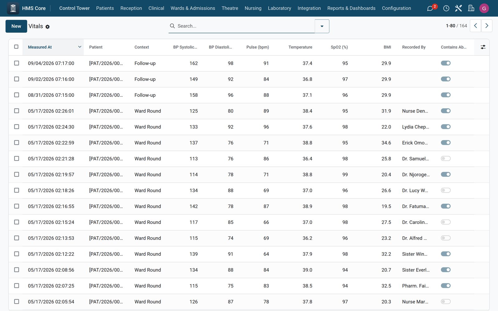Open the Theatre menu

pyautogui.click(x=230, y=8)
